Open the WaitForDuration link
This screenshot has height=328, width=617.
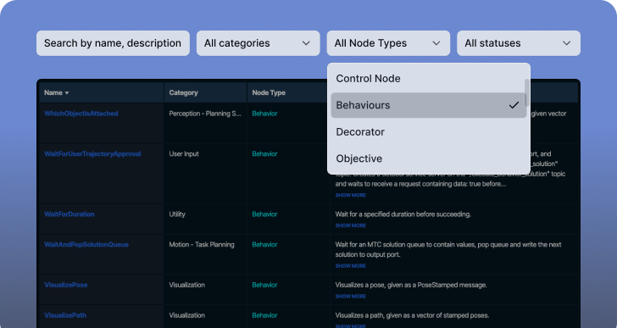[x=69, y=214]
